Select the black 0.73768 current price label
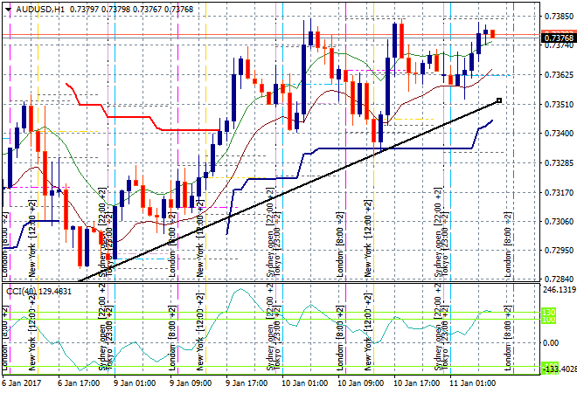577x393 pixels. pos(559,38)
